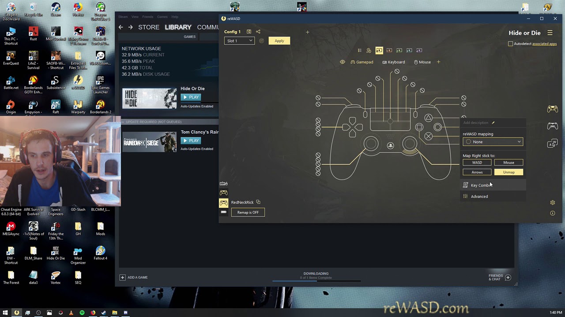Edit description with pencil icon
Viewport: 565px width, 317px height.
[x=493, y=123]
